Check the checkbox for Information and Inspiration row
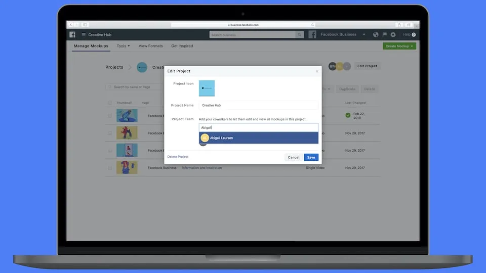The height and width of the screenshot is (273, 486). [x=110, y=168]
